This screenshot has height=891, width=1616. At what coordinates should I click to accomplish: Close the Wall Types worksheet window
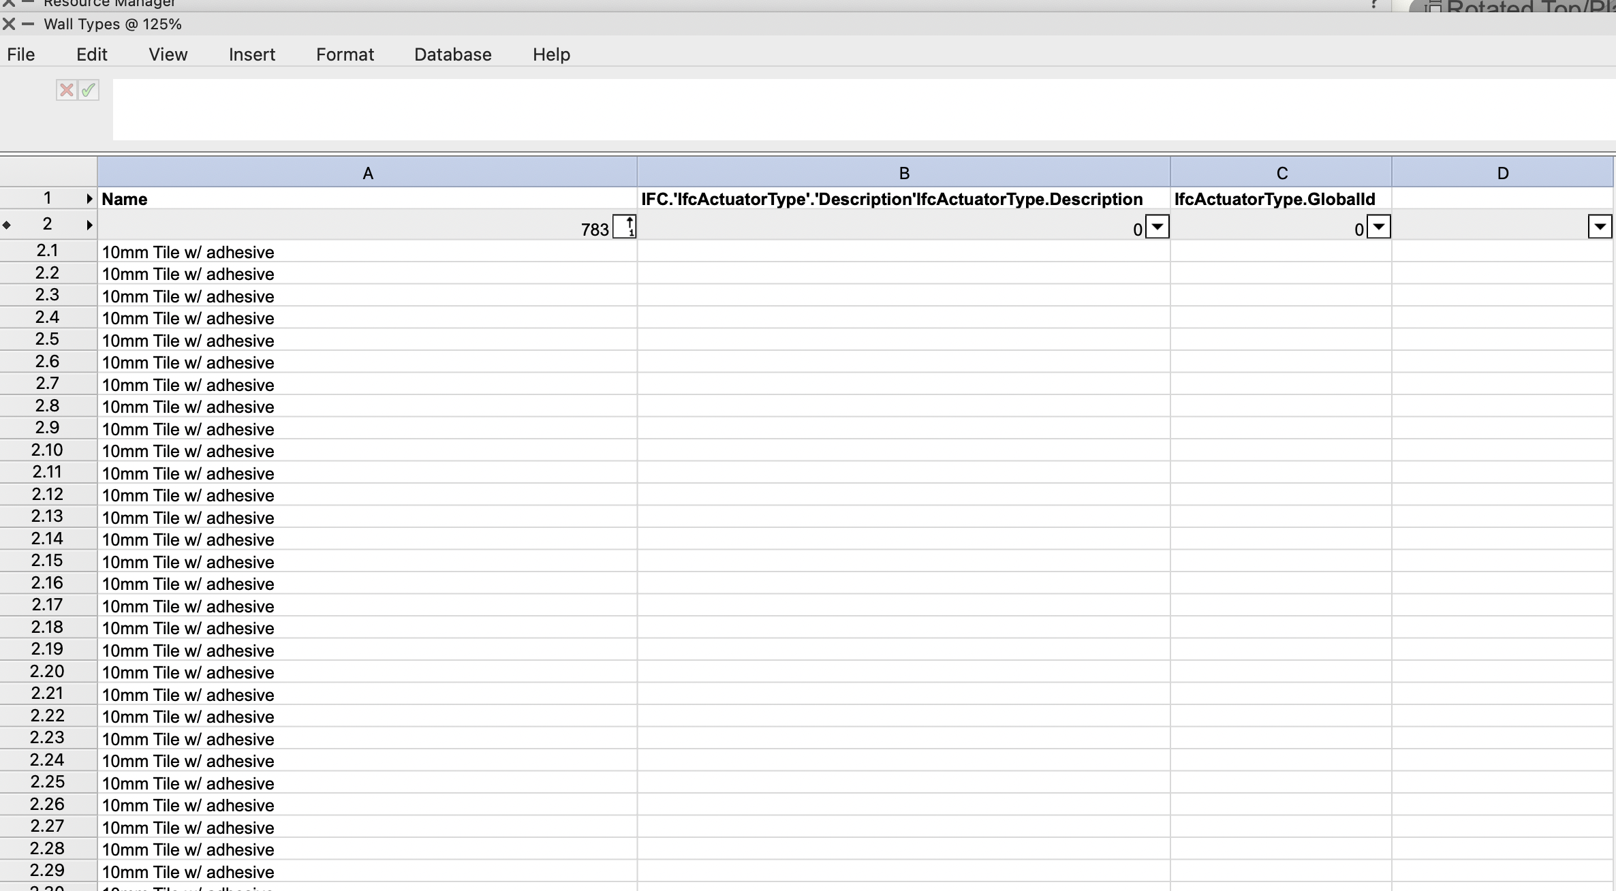point(9,25)
